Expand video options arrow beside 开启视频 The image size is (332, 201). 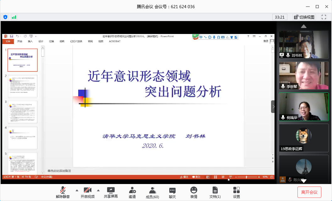[98, 190]
